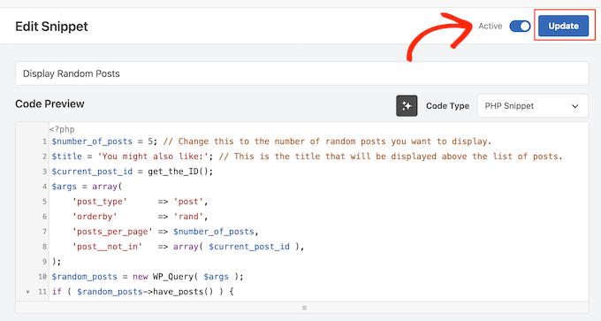Toggle the Active snippet switch

point(520,26)
